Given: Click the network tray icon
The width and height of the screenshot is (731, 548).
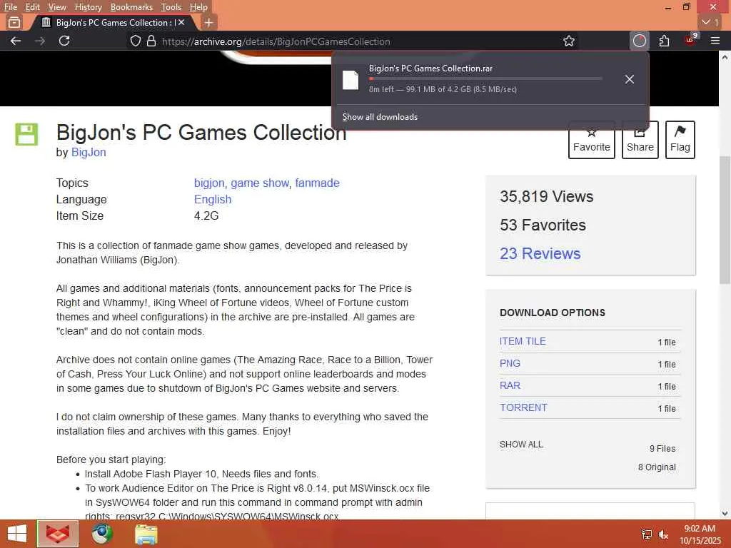Looking at the screenshot, I should (647, 534).
